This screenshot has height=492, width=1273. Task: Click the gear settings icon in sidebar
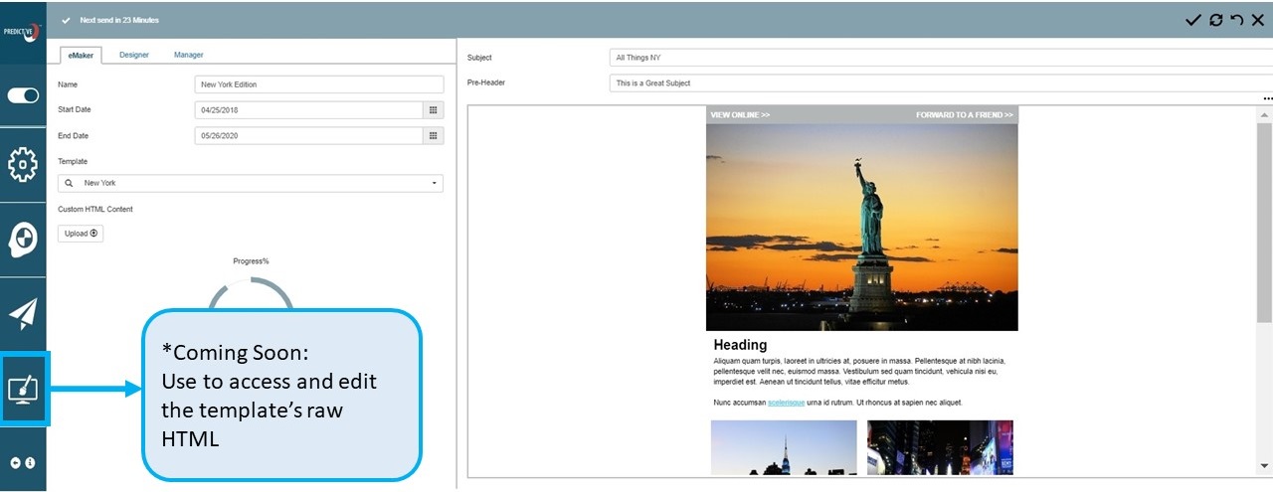(x=23, y=164)
